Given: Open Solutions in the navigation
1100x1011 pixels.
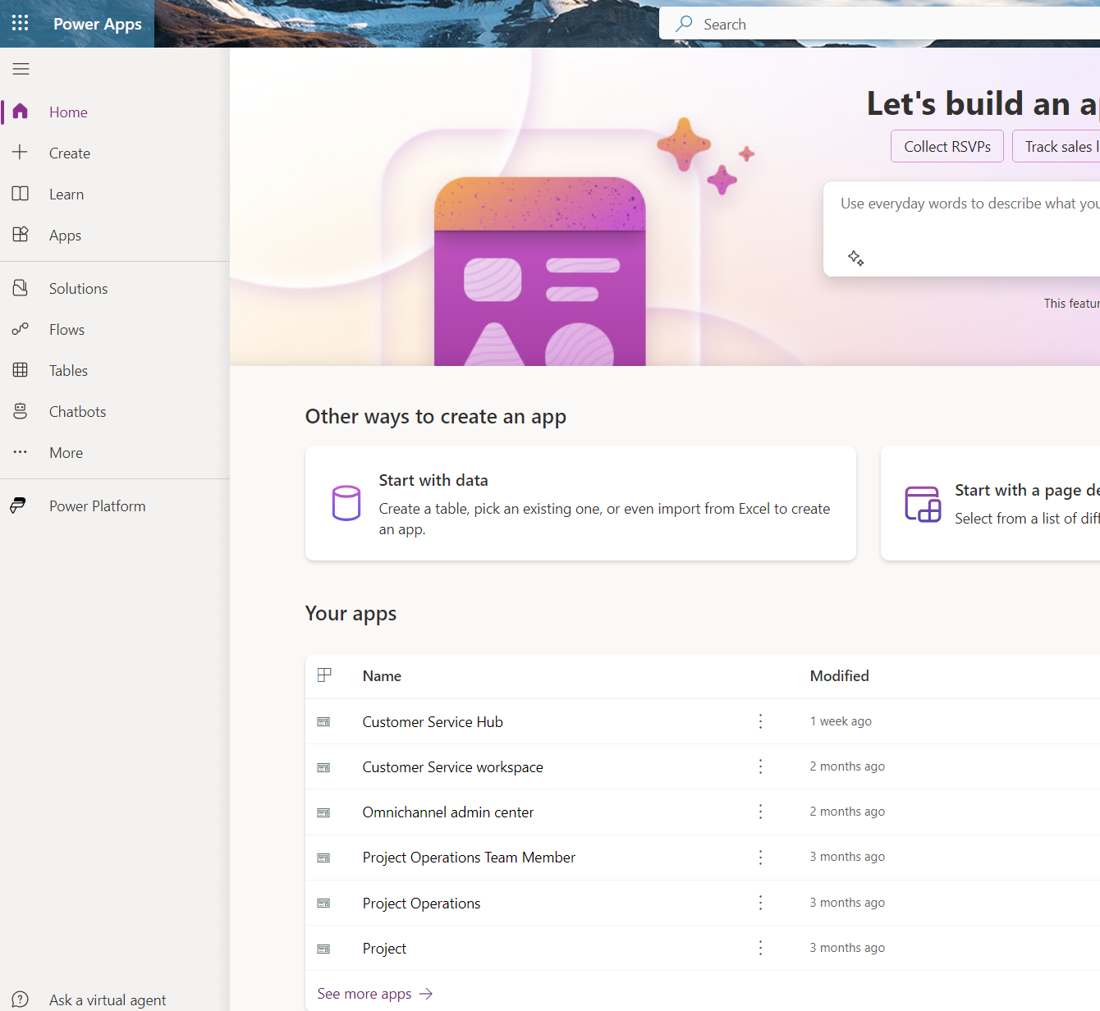Looking at the screenshot, I should tap(115, 288).
